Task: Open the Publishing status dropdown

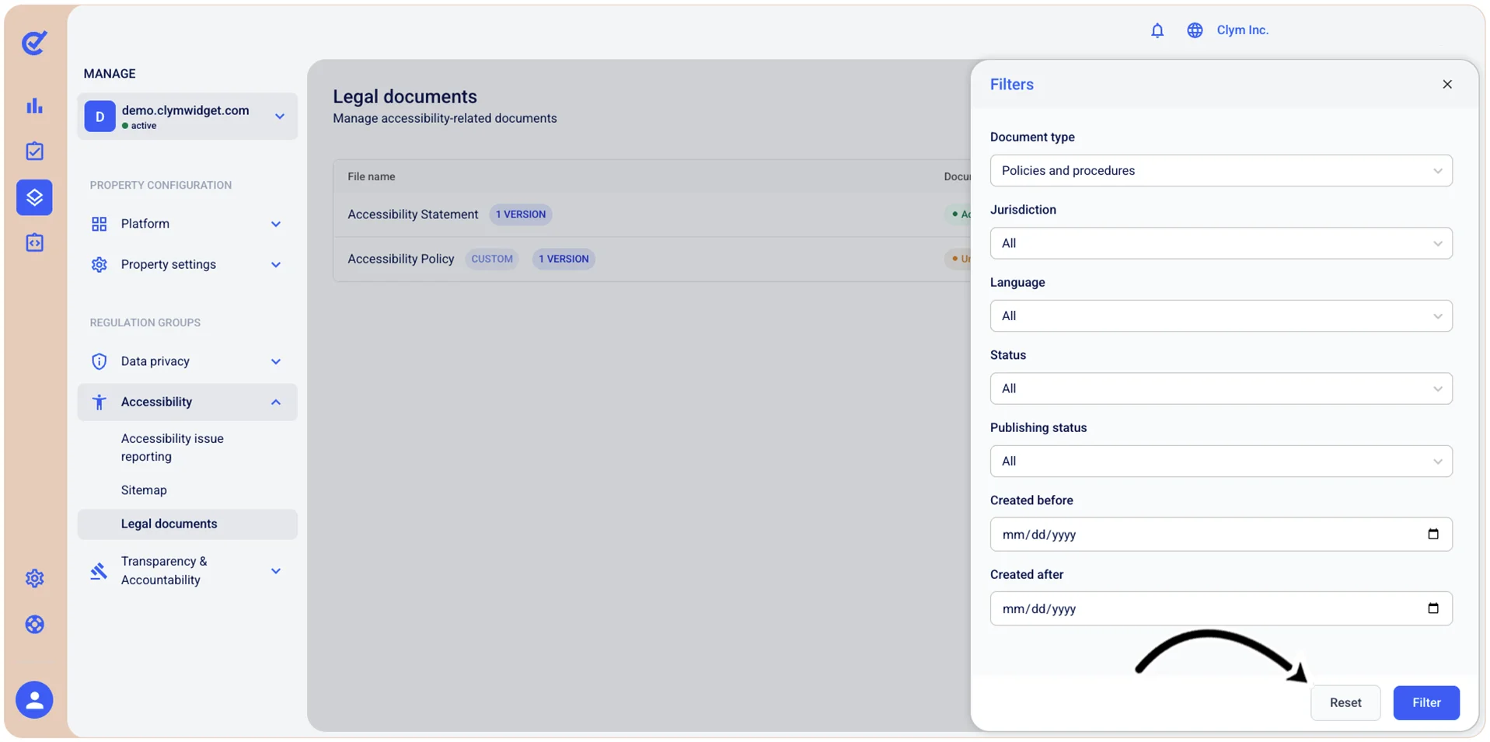Action: click(x=1221, y=462)
